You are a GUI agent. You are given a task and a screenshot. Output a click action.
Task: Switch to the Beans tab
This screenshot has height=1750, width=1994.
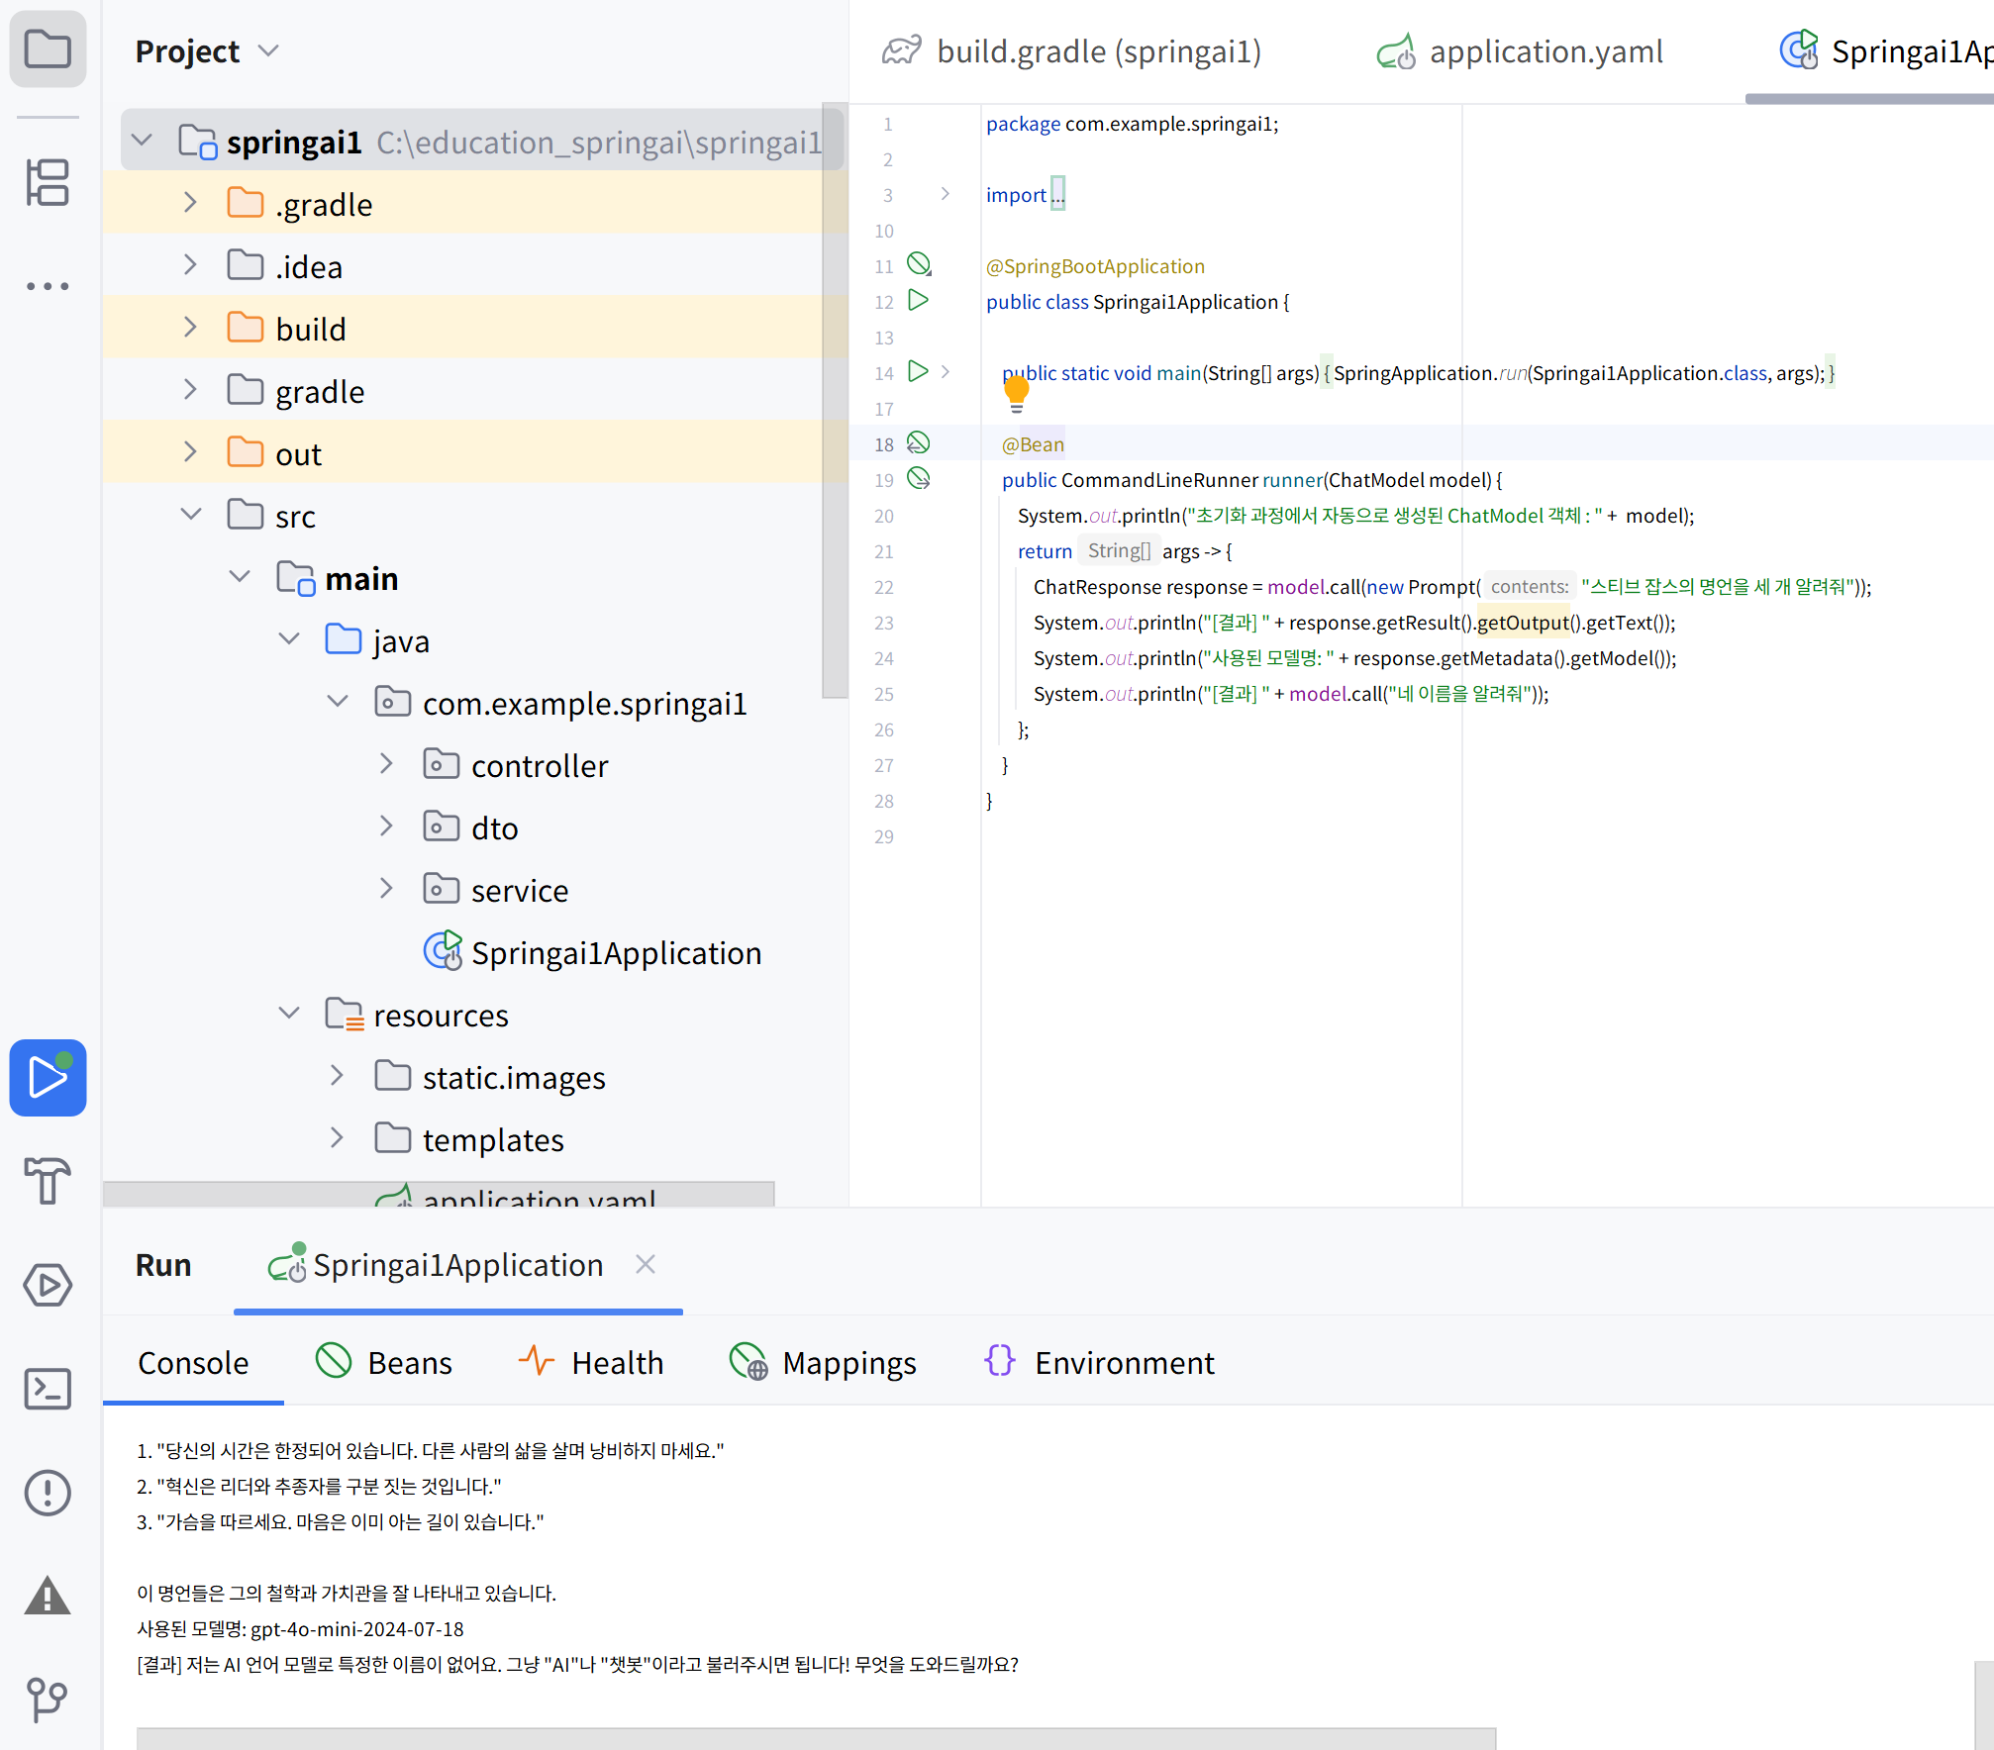[384, 1362]
